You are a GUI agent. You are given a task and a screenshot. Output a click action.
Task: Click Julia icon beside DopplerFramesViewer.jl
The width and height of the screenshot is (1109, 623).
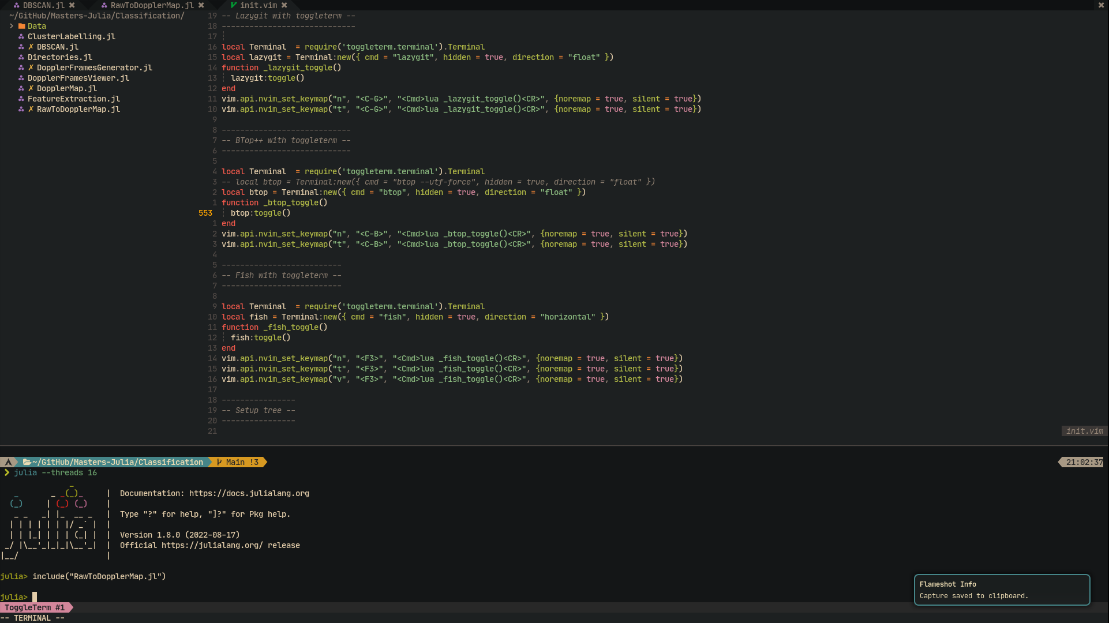21,78
